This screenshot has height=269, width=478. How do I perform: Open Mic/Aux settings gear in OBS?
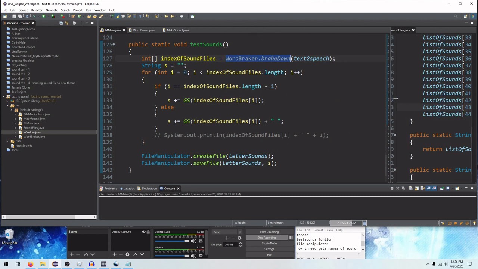(201, 256)
